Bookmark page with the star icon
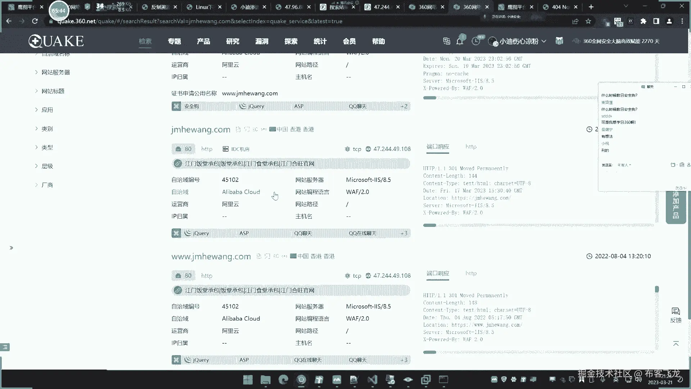This screenshot has height=389, width=691. point(588,21)
